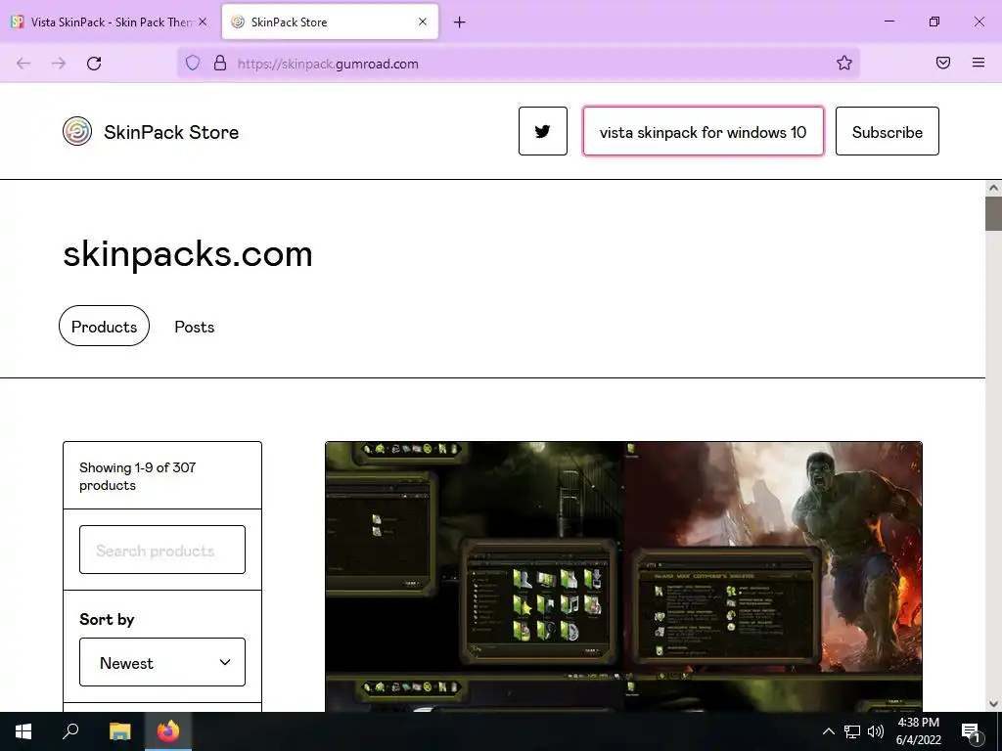The width and height of the screenshot is (1002, 751).
Task: Go back with the browser back arrow
Action: point(23,64)
